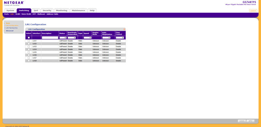The image size is (261, 127).
Task: Click Unknown auto negotiation in LAG1 row
Action: (105, 41)
